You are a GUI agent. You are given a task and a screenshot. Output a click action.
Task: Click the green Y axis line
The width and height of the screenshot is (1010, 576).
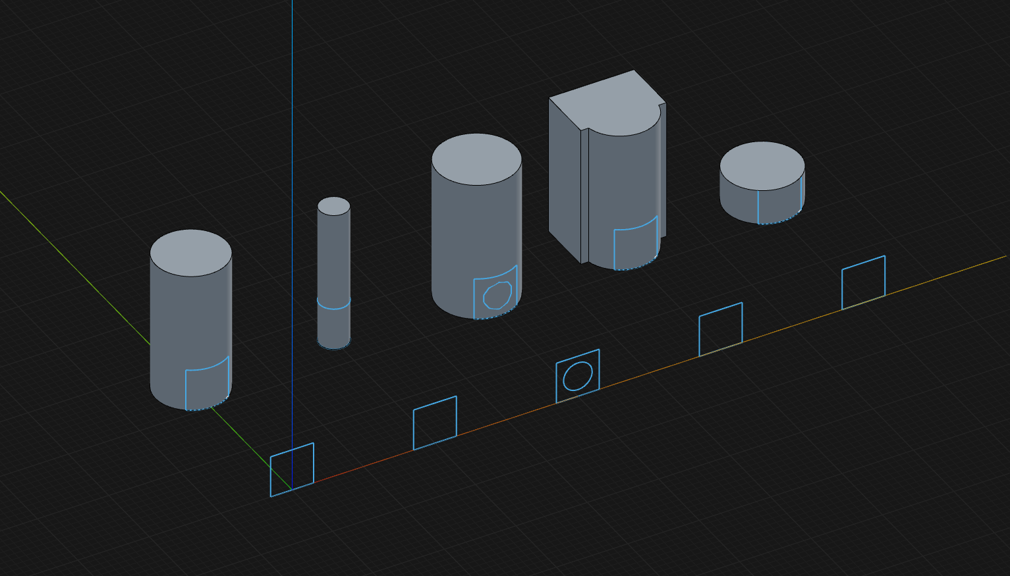[x=76, y=267]
